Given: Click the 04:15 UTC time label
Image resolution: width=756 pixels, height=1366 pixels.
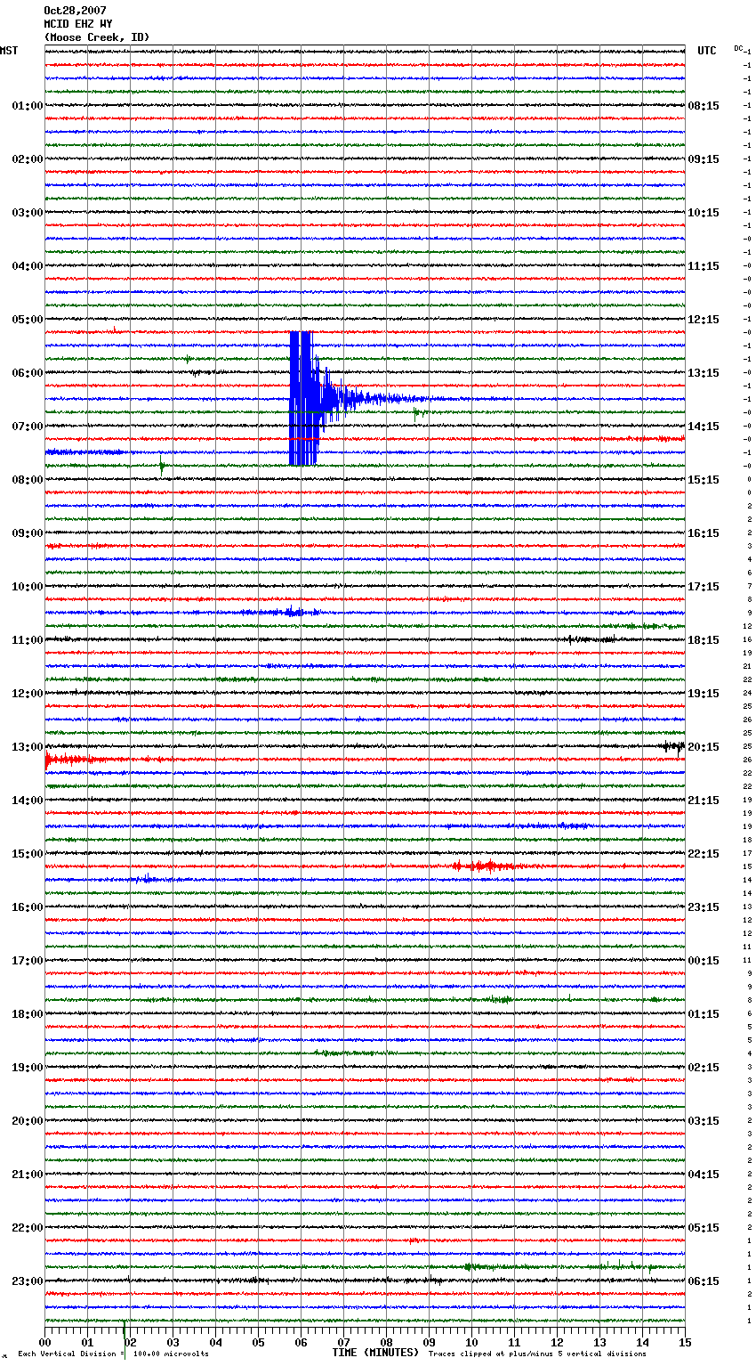Looking at the screenshot, I should tap(704, 1175).
